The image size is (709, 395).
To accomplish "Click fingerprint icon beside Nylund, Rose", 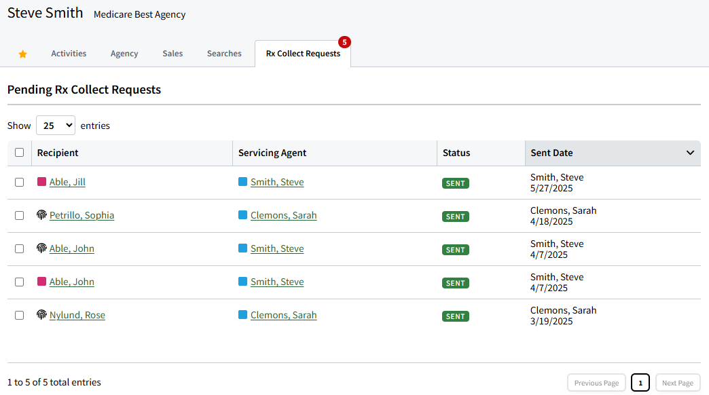I will pyautogui.click(x=41, y=314).
